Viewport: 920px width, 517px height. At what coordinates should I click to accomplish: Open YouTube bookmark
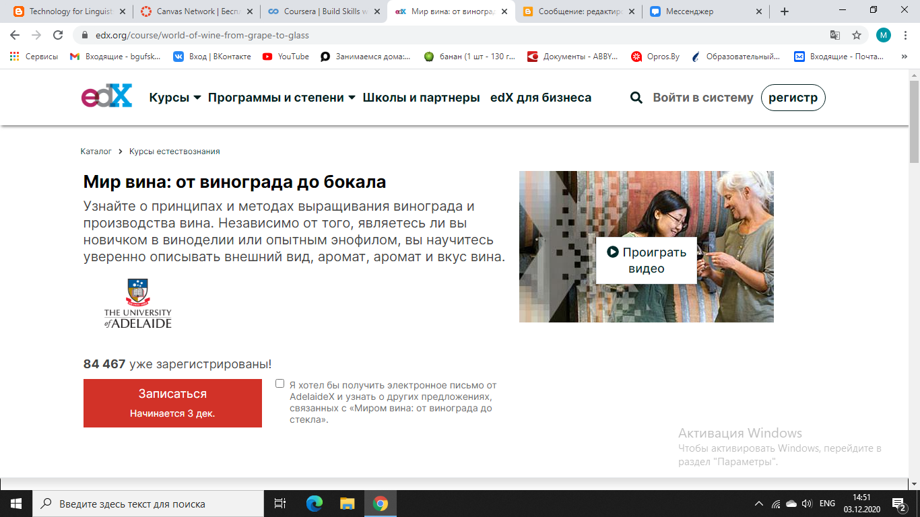[x=286, y=57]
